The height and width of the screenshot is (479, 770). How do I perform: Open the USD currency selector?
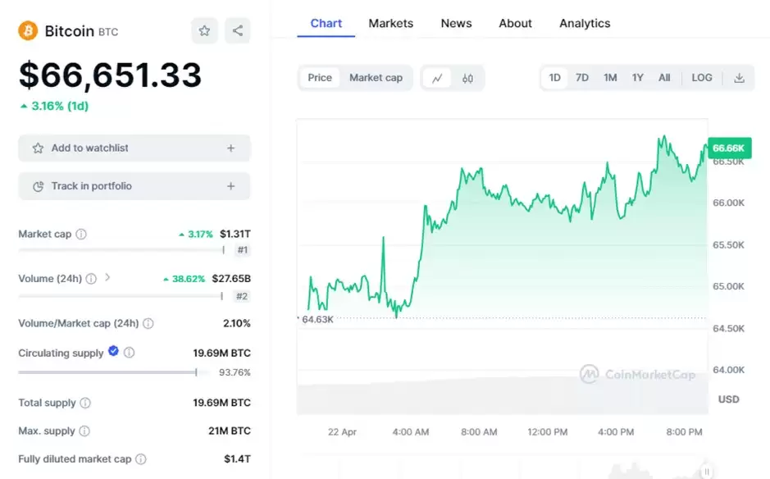click(x=728, y=399)
